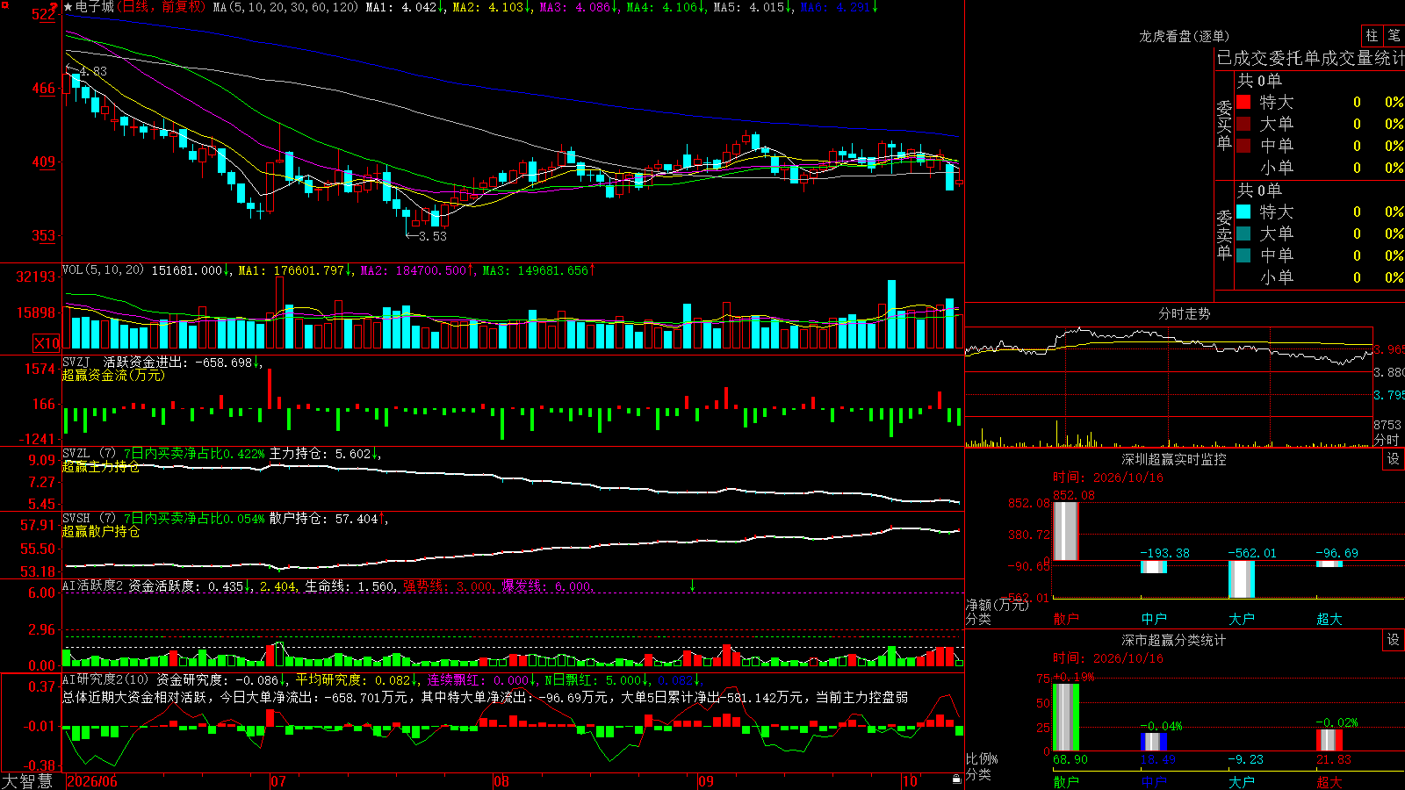1405x790 pixels.
Task: Click the 07 month marker on timeline
Action: pos(278,781)
